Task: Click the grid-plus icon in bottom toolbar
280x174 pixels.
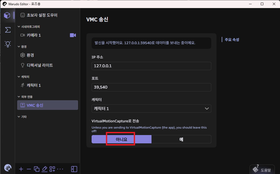Action: coord(52,169)
